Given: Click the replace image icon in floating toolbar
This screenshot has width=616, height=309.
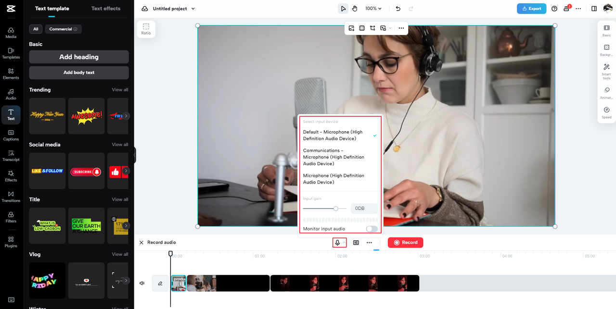Looking at the screenshot, I should coord(352,28).
